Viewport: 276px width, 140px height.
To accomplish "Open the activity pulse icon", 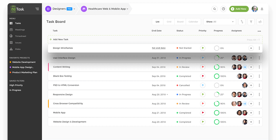I will [x=260, y=22].
